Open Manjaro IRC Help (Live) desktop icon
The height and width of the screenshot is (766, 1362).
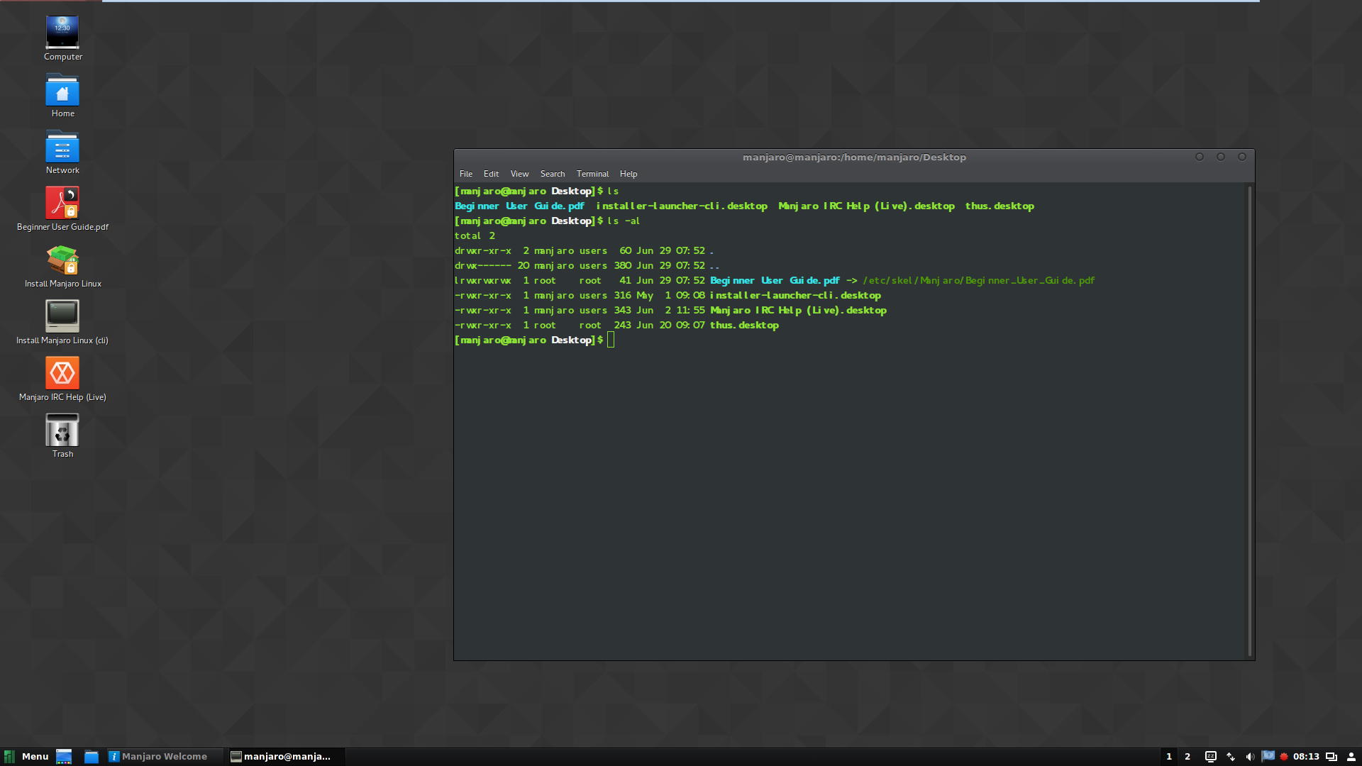click(62, 379)
